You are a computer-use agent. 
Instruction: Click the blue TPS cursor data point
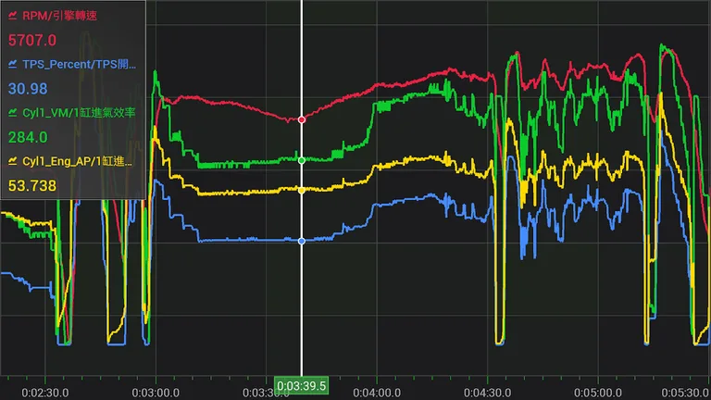[x=302, y=242]
